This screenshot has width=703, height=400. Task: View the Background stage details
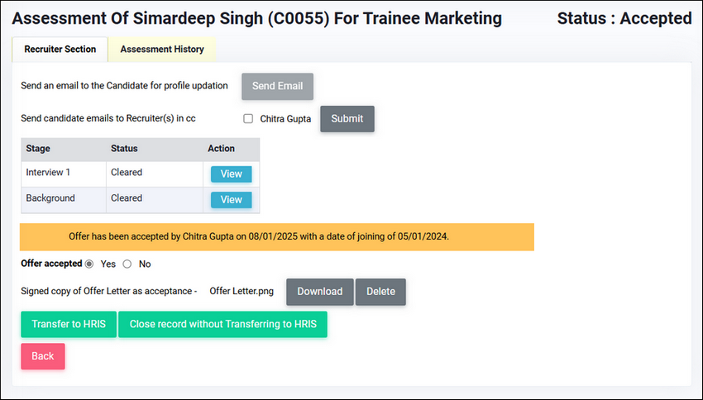tap(232, 200)
